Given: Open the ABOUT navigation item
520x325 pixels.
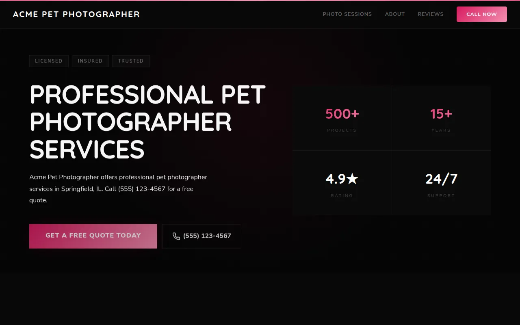Looking at the screenshot, I should click(394, 14).
